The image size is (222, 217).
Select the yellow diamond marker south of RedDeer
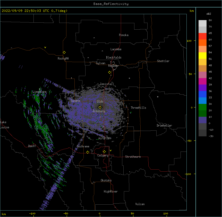110,72
